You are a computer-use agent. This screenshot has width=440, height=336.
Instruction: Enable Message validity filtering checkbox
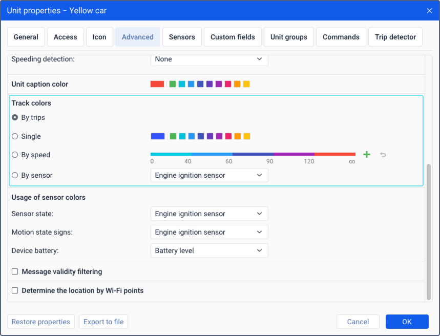15,271
